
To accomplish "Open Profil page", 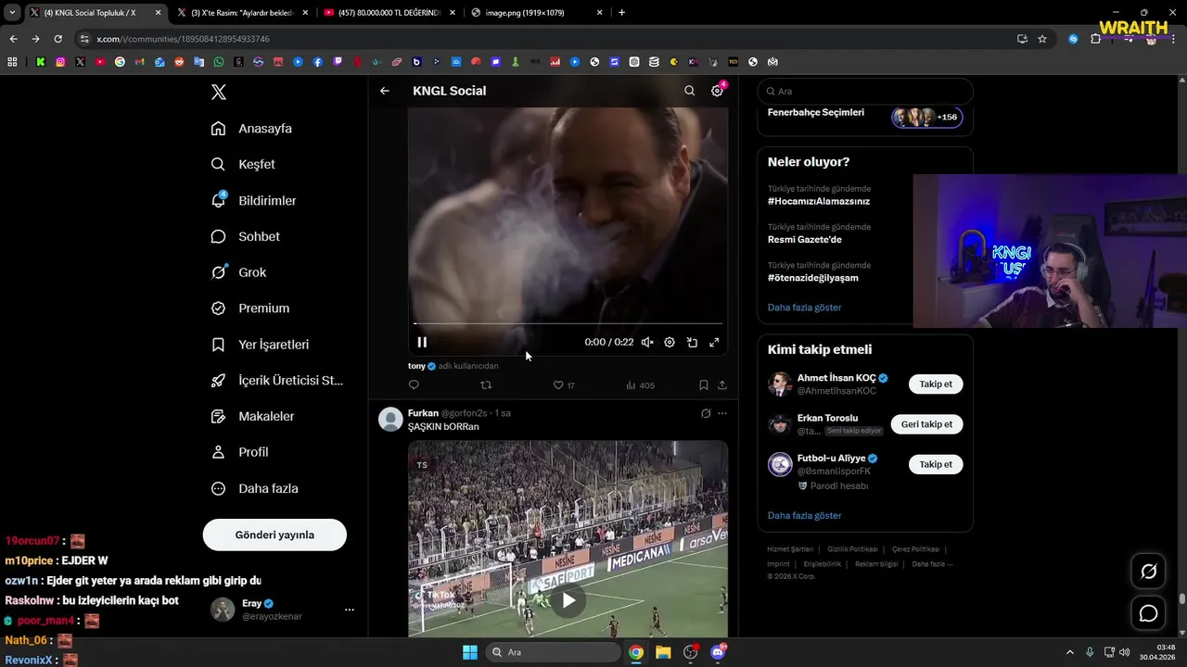I will click(x=239, y=452).
